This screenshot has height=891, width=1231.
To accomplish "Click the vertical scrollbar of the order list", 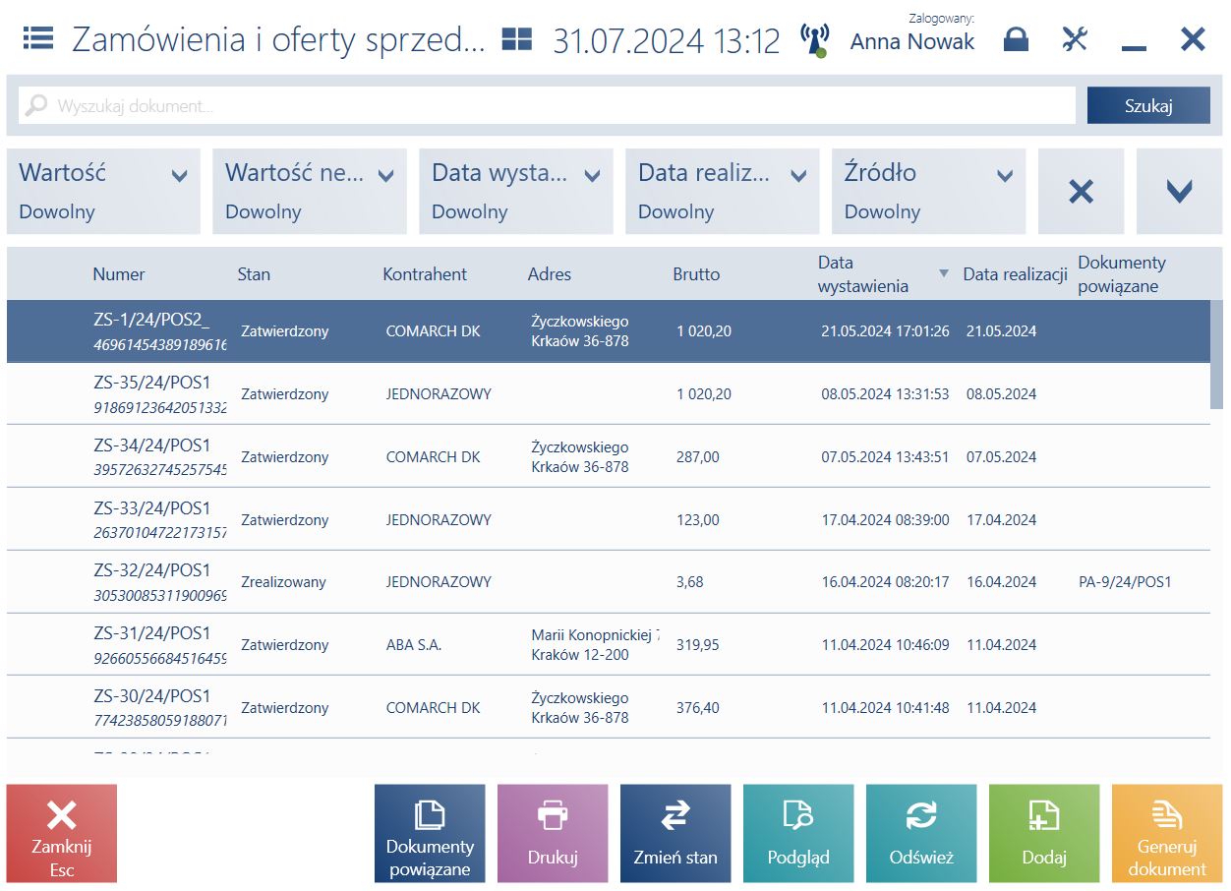I will pos(1216,354).
